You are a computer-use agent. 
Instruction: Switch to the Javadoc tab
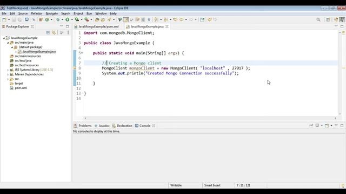[x=104, y=126]
